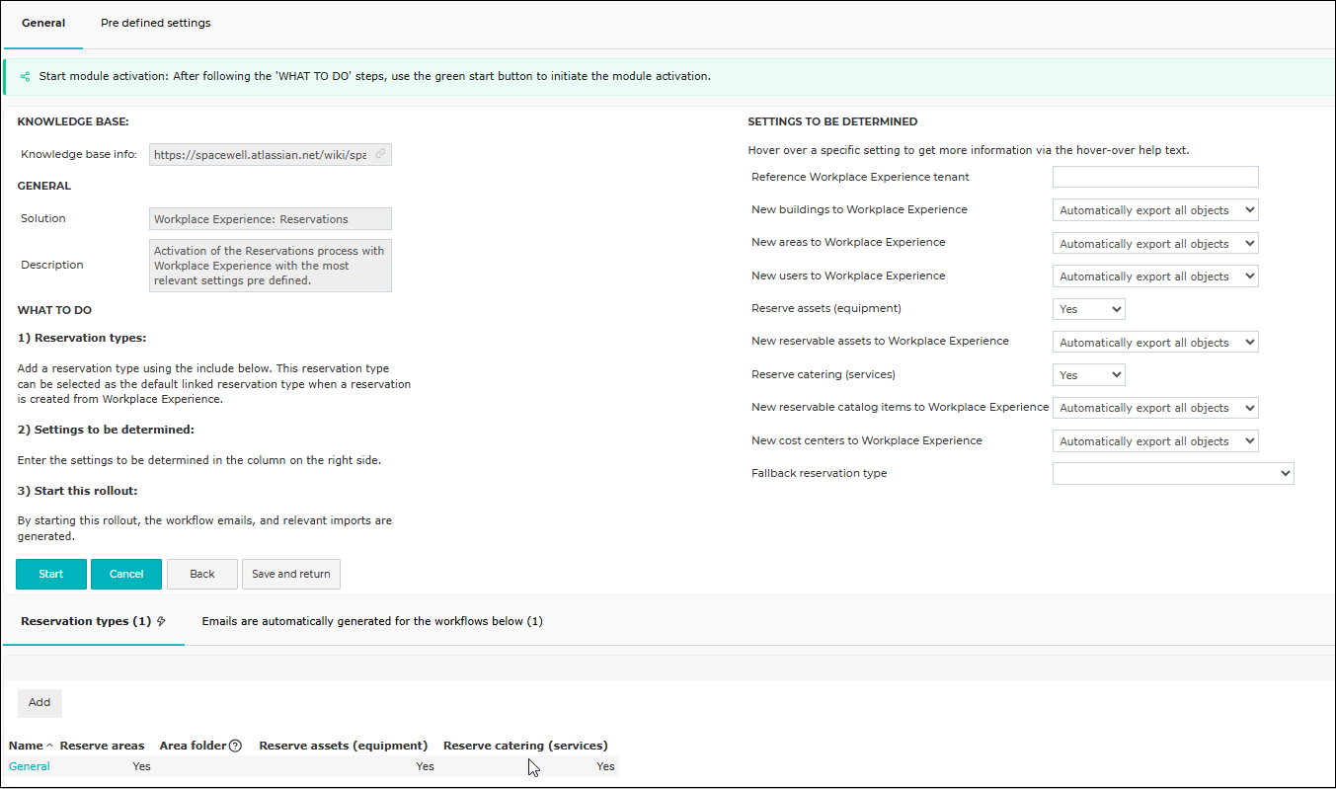
Task: Click the lightning icon beside Reservation types
Action: pyautogui.click(x=161, y=621)
